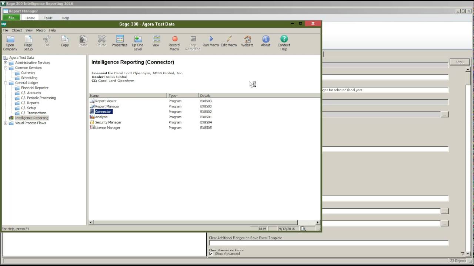The image size is (474, 266).
Task: Click Edit Macro pencil icon
Action: point(229,39)
